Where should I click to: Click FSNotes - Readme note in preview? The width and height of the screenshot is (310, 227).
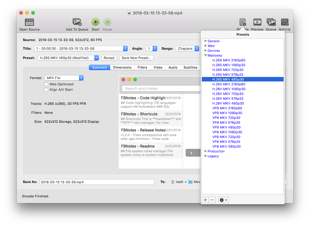tap(151, 150)
